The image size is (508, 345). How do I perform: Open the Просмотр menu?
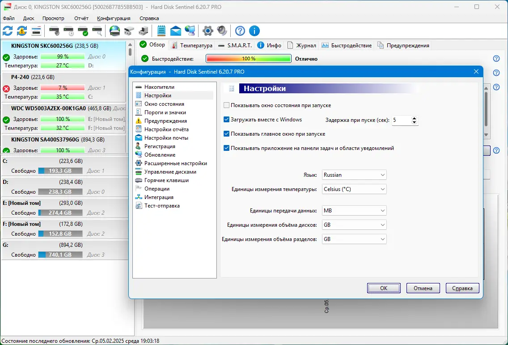tap(53, 18)
